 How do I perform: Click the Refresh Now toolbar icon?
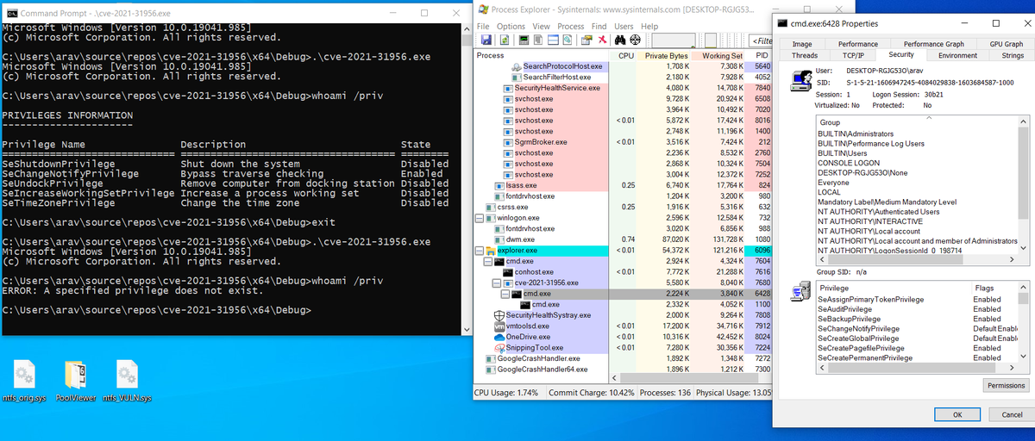(505, 40)
